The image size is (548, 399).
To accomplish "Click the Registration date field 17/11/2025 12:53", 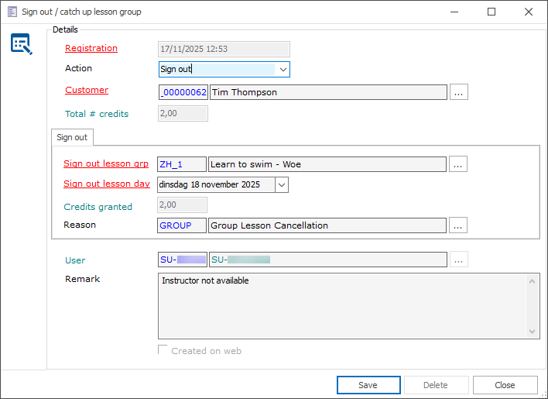I will click(x=224, y=49).
